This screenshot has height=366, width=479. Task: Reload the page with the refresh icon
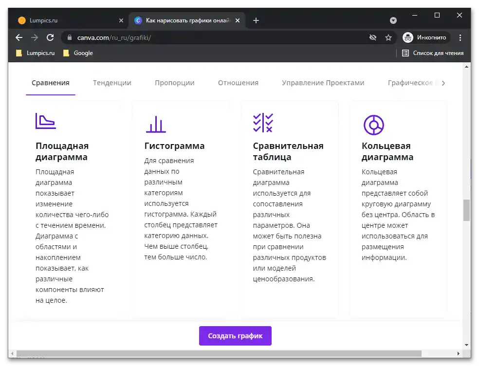pos(50,37)
